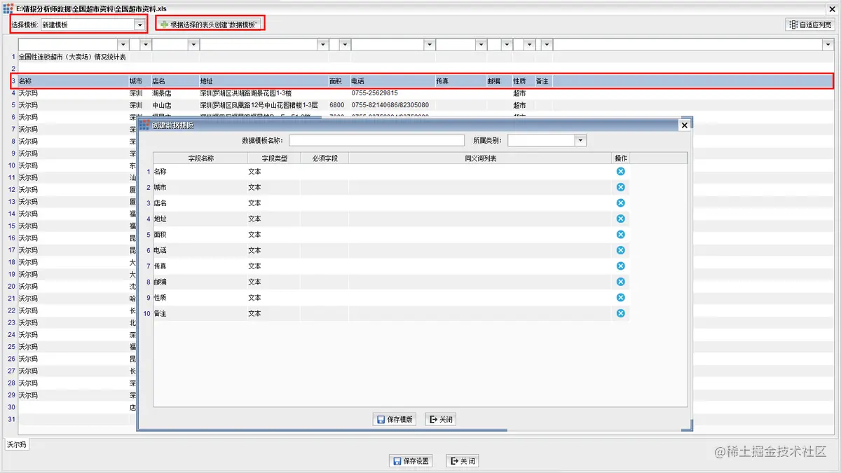
Task: Click the title cell 全国性连锁超市（大卖场）情况统计表
Action: (72, 57)
